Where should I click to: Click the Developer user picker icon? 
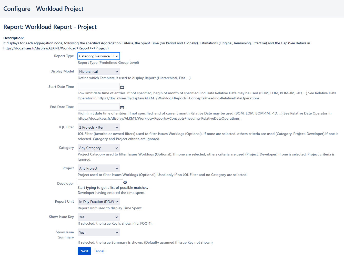[x=125, y=182]
